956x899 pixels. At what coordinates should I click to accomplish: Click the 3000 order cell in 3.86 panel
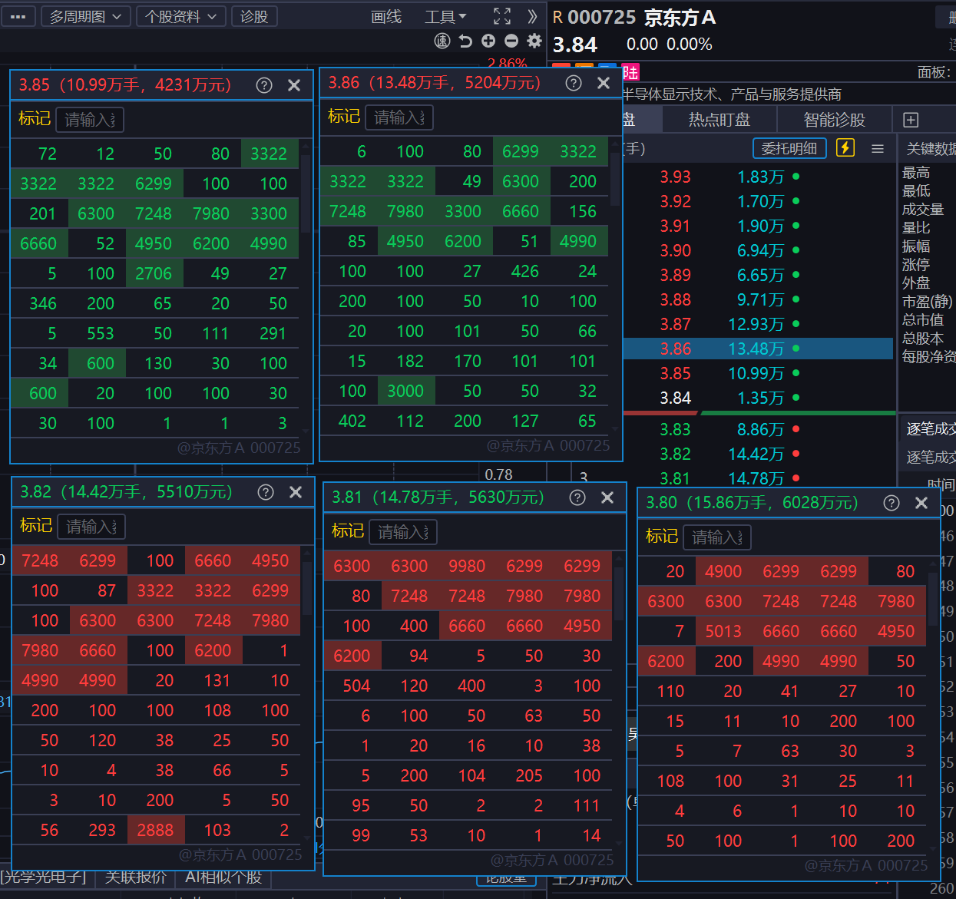(406, 391)
